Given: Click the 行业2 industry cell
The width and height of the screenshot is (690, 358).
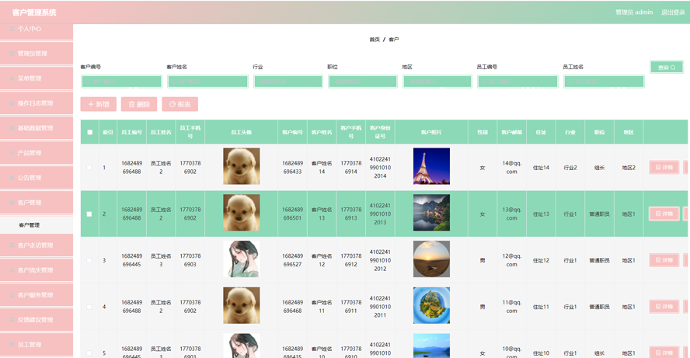Looking at the screenshot, I should (x=570, y=168).
